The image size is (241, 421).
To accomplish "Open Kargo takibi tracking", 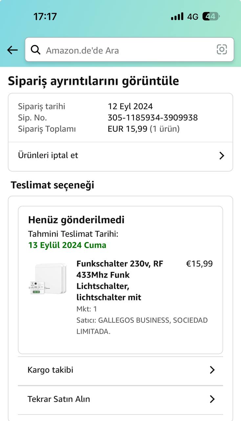I will pos(51,370).
